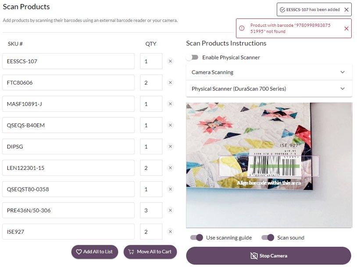
Task: Toggle Enable Physical Scanner switch
Action: tap(192, 57)
